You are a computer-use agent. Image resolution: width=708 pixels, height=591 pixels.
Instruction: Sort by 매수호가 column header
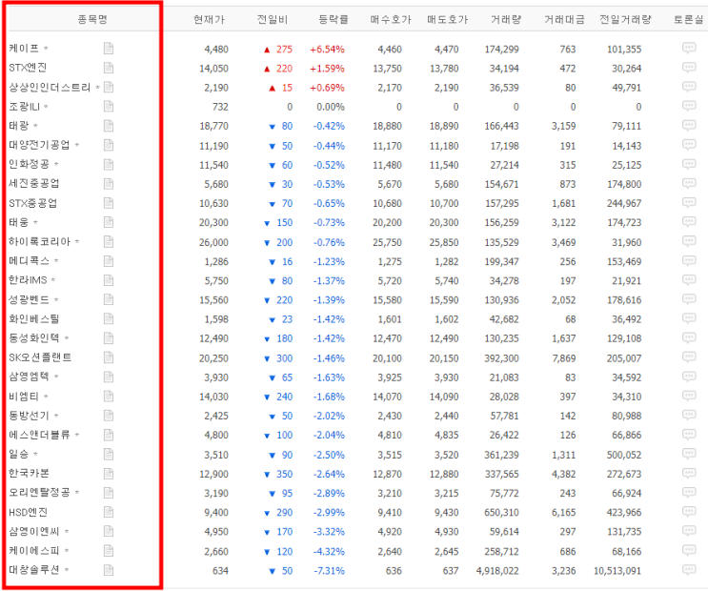click(x=391, y=19)
